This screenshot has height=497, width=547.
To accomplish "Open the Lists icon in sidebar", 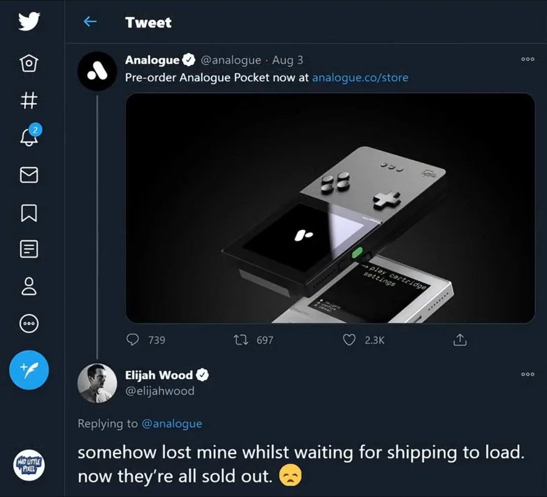I will [x=29, y=248].
